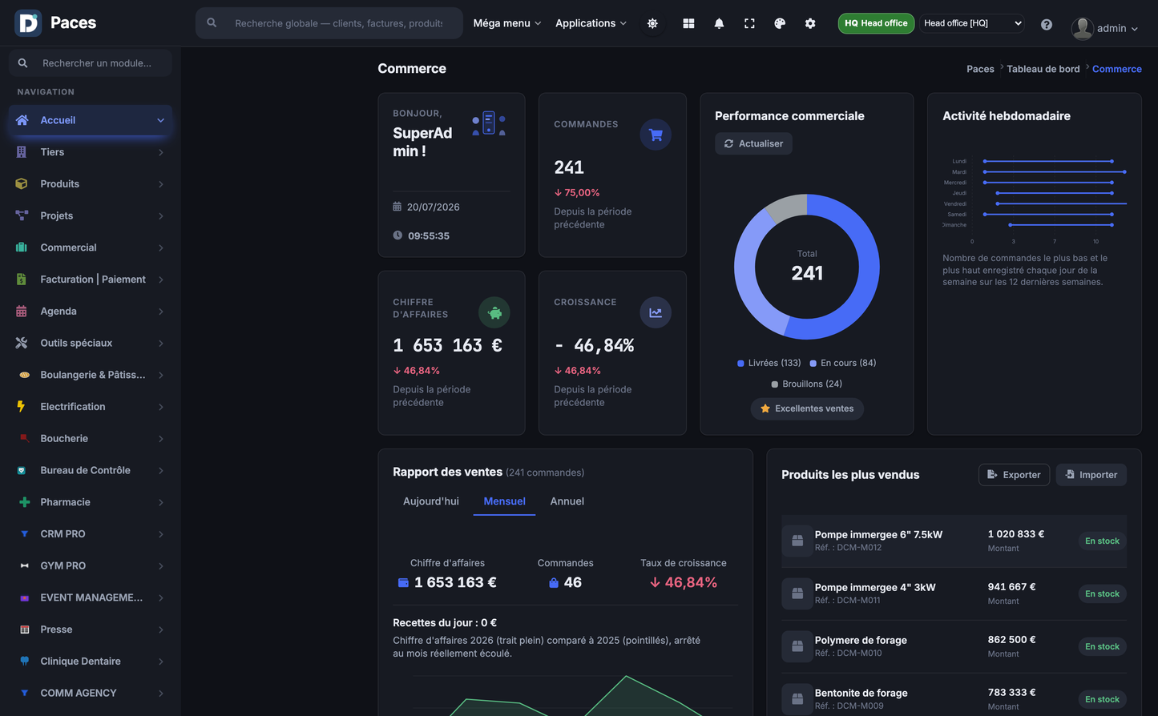Follow the Paces breadcrumb link
The width and height of the screenshot is (1158, 716).
tap(980, 69)
